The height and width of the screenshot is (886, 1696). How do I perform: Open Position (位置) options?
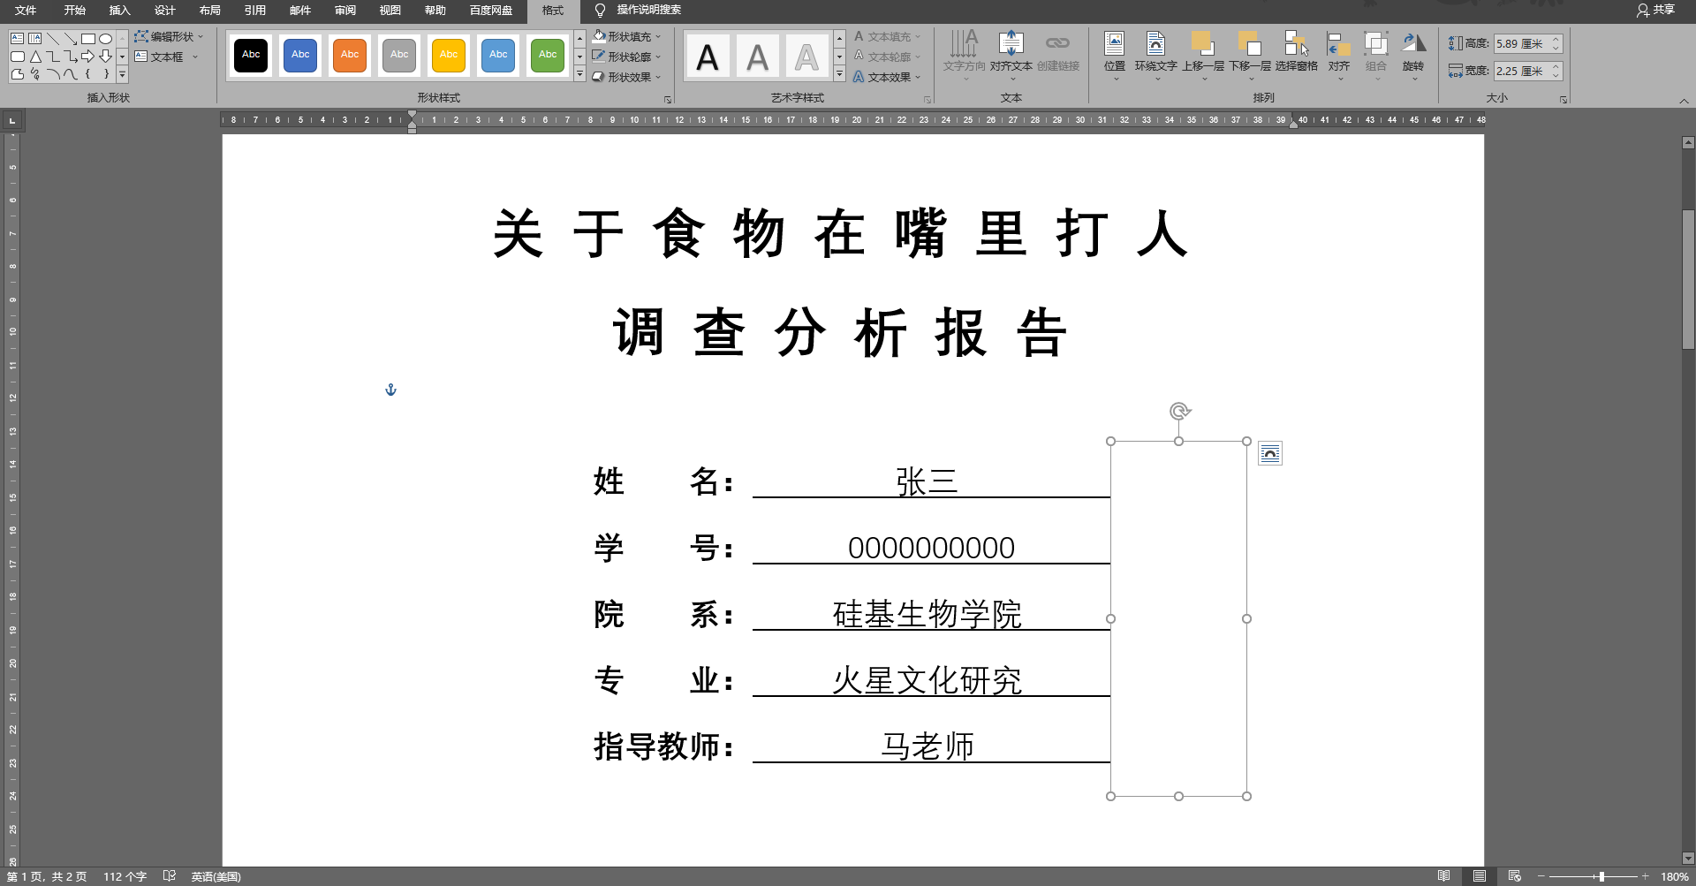click(1115, 57)
